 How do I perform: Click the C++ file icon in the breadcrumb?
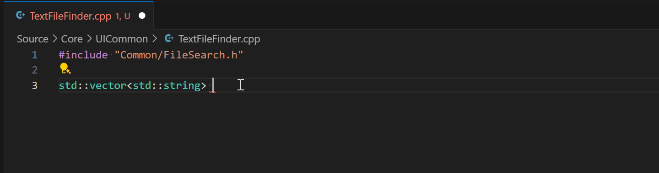pos(169,39)
